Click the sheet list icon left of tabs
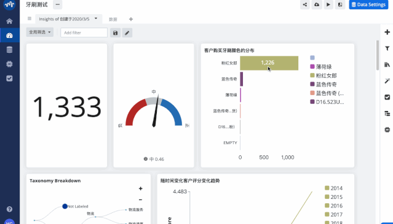The height and width of the screenshot is (224, 393). 30,18
